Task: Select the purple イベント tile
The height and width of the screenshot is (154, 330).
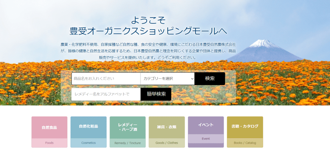Action: tap(206, 125)
